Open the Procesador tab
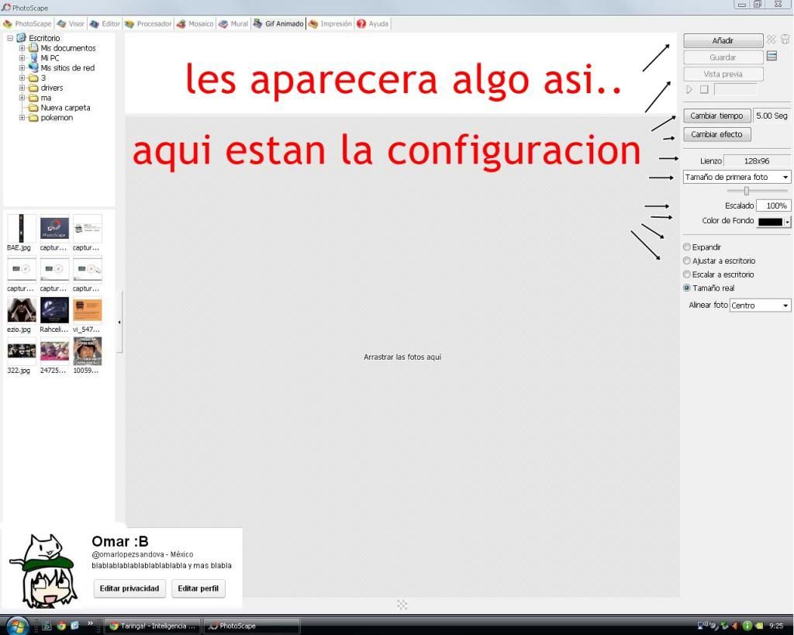This screenshot has width=794, height=635. tap(148, 24)
